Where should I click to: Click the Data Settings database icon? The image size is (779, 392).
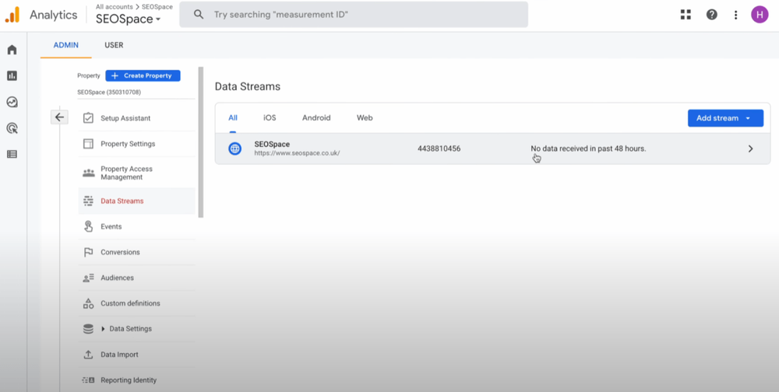coord(89,329)
